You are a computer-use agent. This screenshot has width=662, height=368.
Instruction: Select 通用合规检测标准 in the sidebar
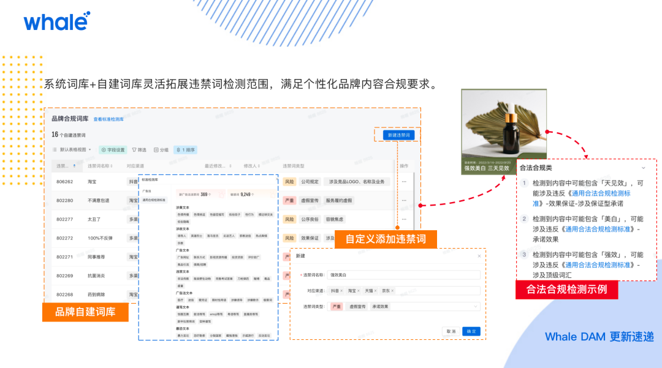pyautogui.click(x=153, y=200)
